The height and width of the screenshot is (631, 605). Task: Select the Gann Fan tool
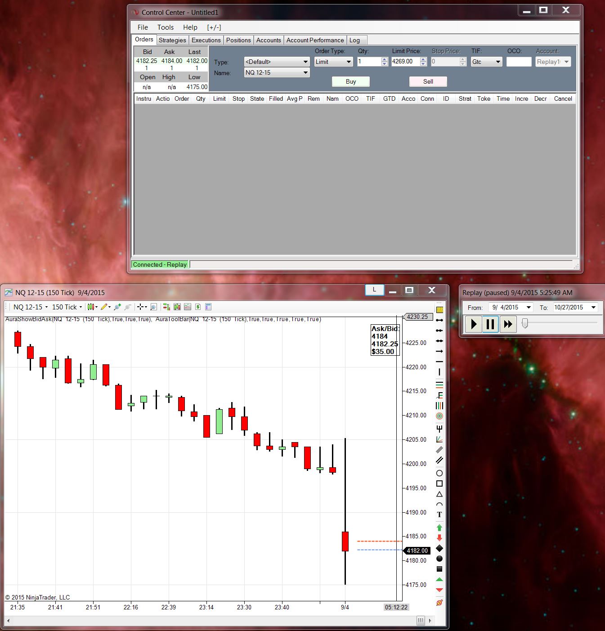pos(439,439)
